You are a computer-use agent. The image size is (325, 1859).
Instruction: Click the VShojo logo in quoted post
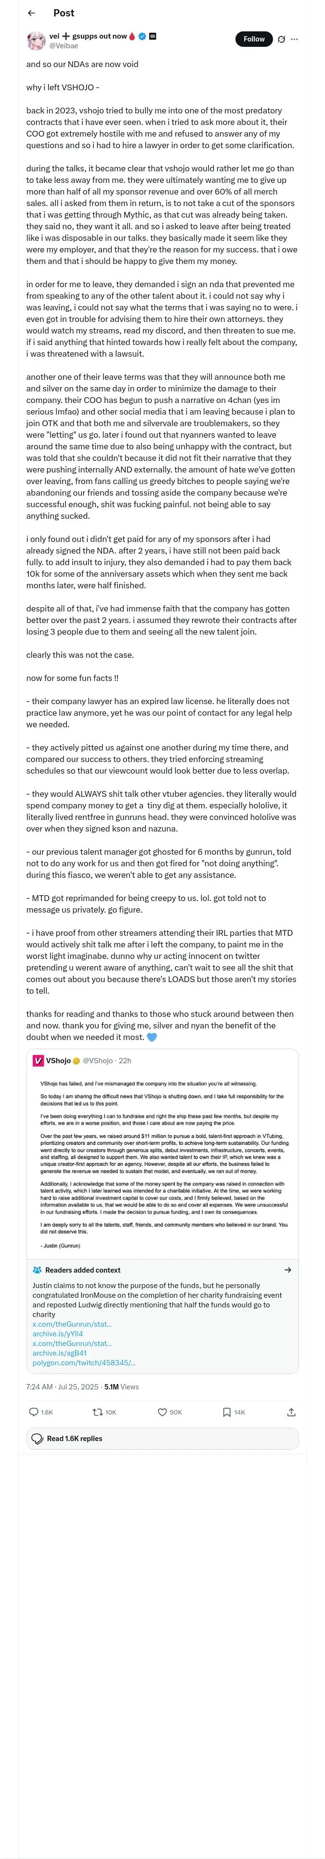(x=38, y=1060)
